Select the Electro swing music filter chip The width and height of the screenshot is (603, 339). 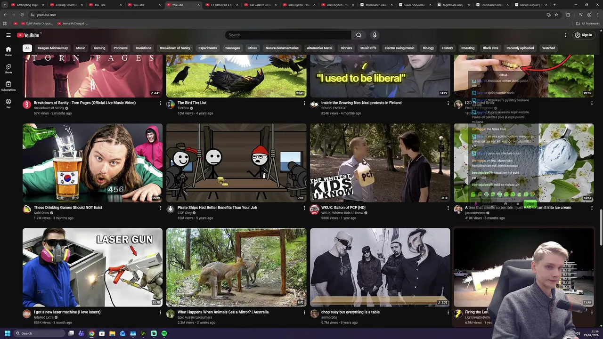399,48
